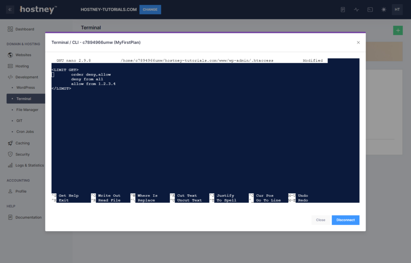Click the activity monitor icon in the header
This screenshot has width=411, height=263.
(356, 9)
